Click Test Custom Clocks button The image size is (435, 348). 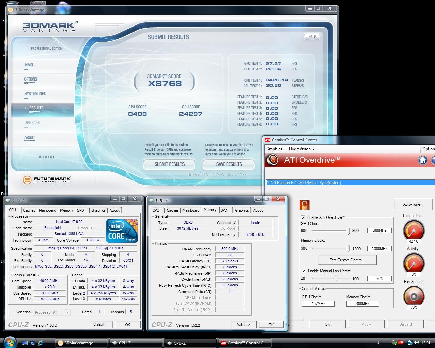click(347, 260)
